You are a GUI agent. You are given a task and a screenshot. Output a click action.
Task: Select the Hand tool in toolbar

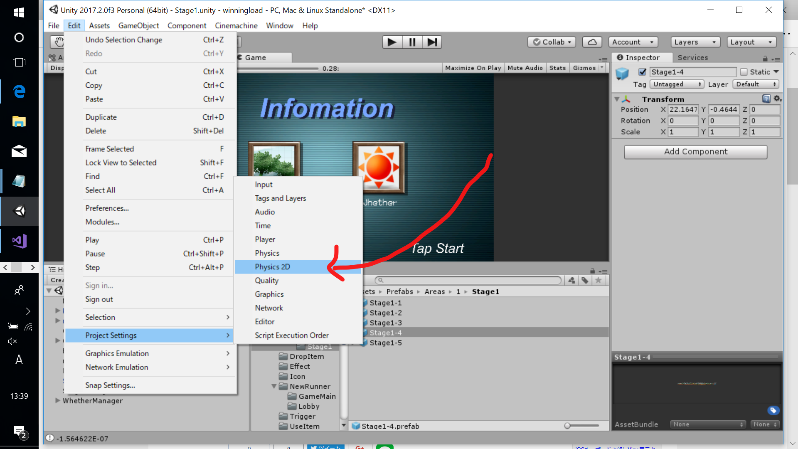point(59,42)
